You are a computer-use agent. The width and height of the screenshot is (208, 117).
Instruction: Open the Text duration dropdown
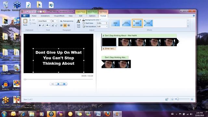(x=107, y=27)
